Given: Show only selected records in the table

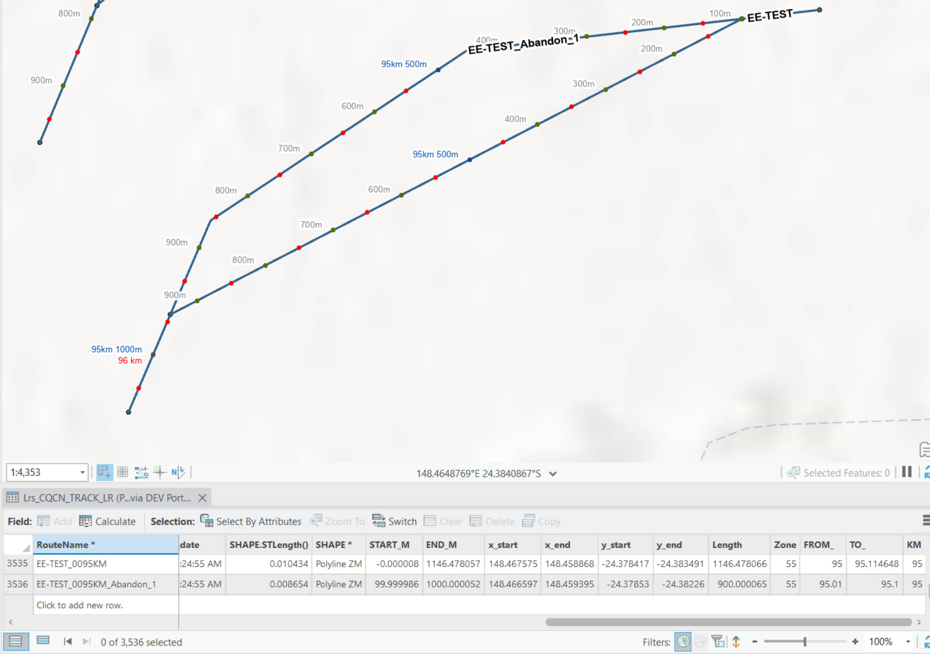Looking at the screenshot, I should (x=43, y=641).
